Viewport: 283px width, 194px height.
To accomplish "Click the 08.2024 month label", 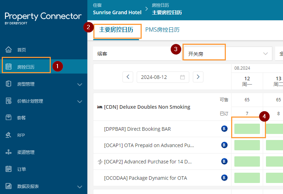I will click(x=242, y=68).
